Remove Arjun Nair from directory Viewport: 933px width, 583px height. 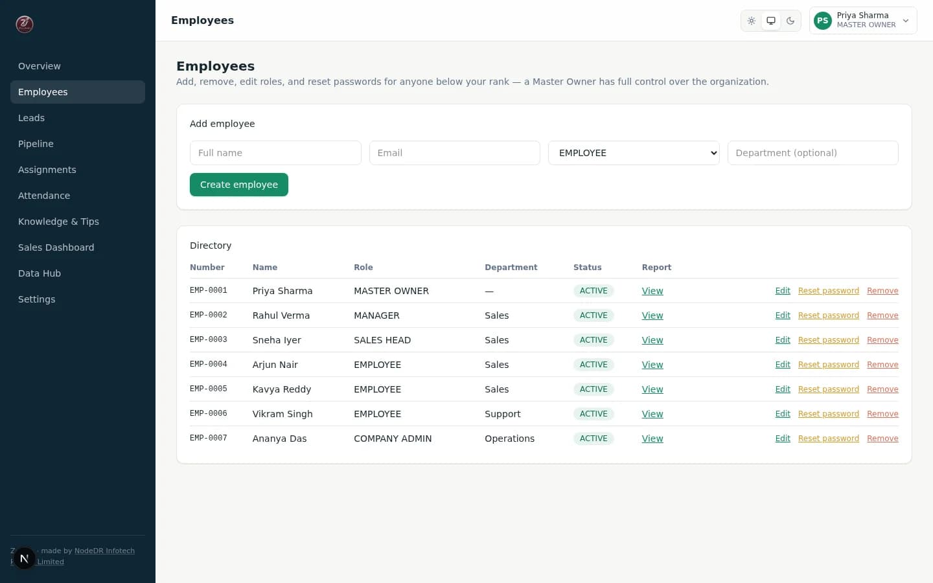click(x=882, y=365)
